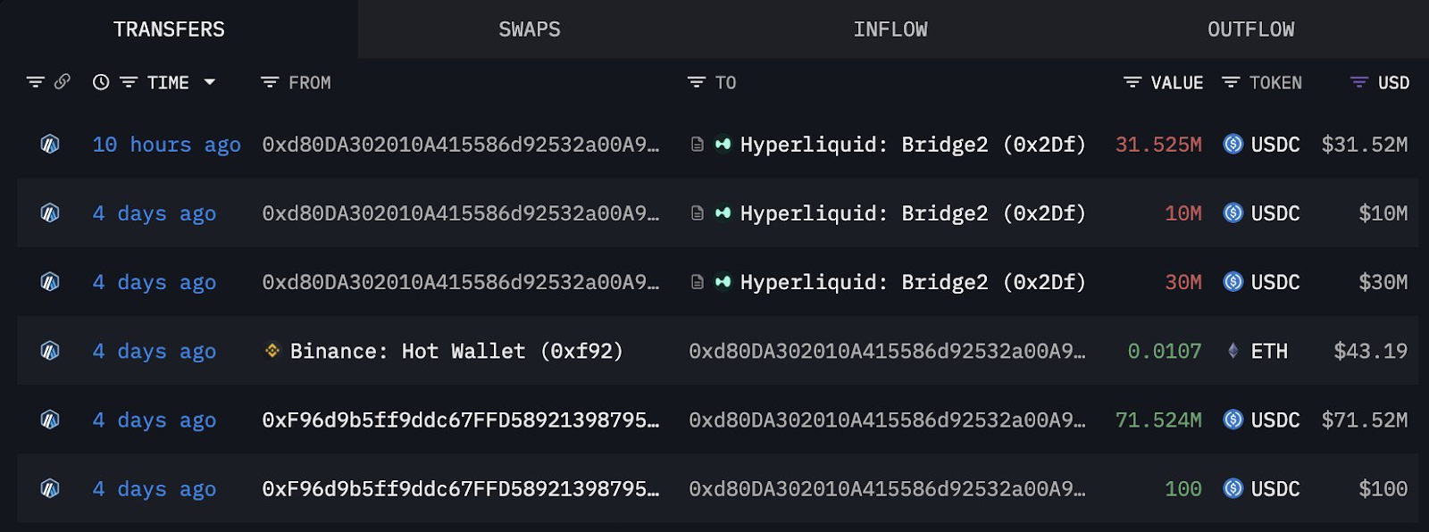Click the chain link icon in header
The image size is (1429, 532).
63,82
